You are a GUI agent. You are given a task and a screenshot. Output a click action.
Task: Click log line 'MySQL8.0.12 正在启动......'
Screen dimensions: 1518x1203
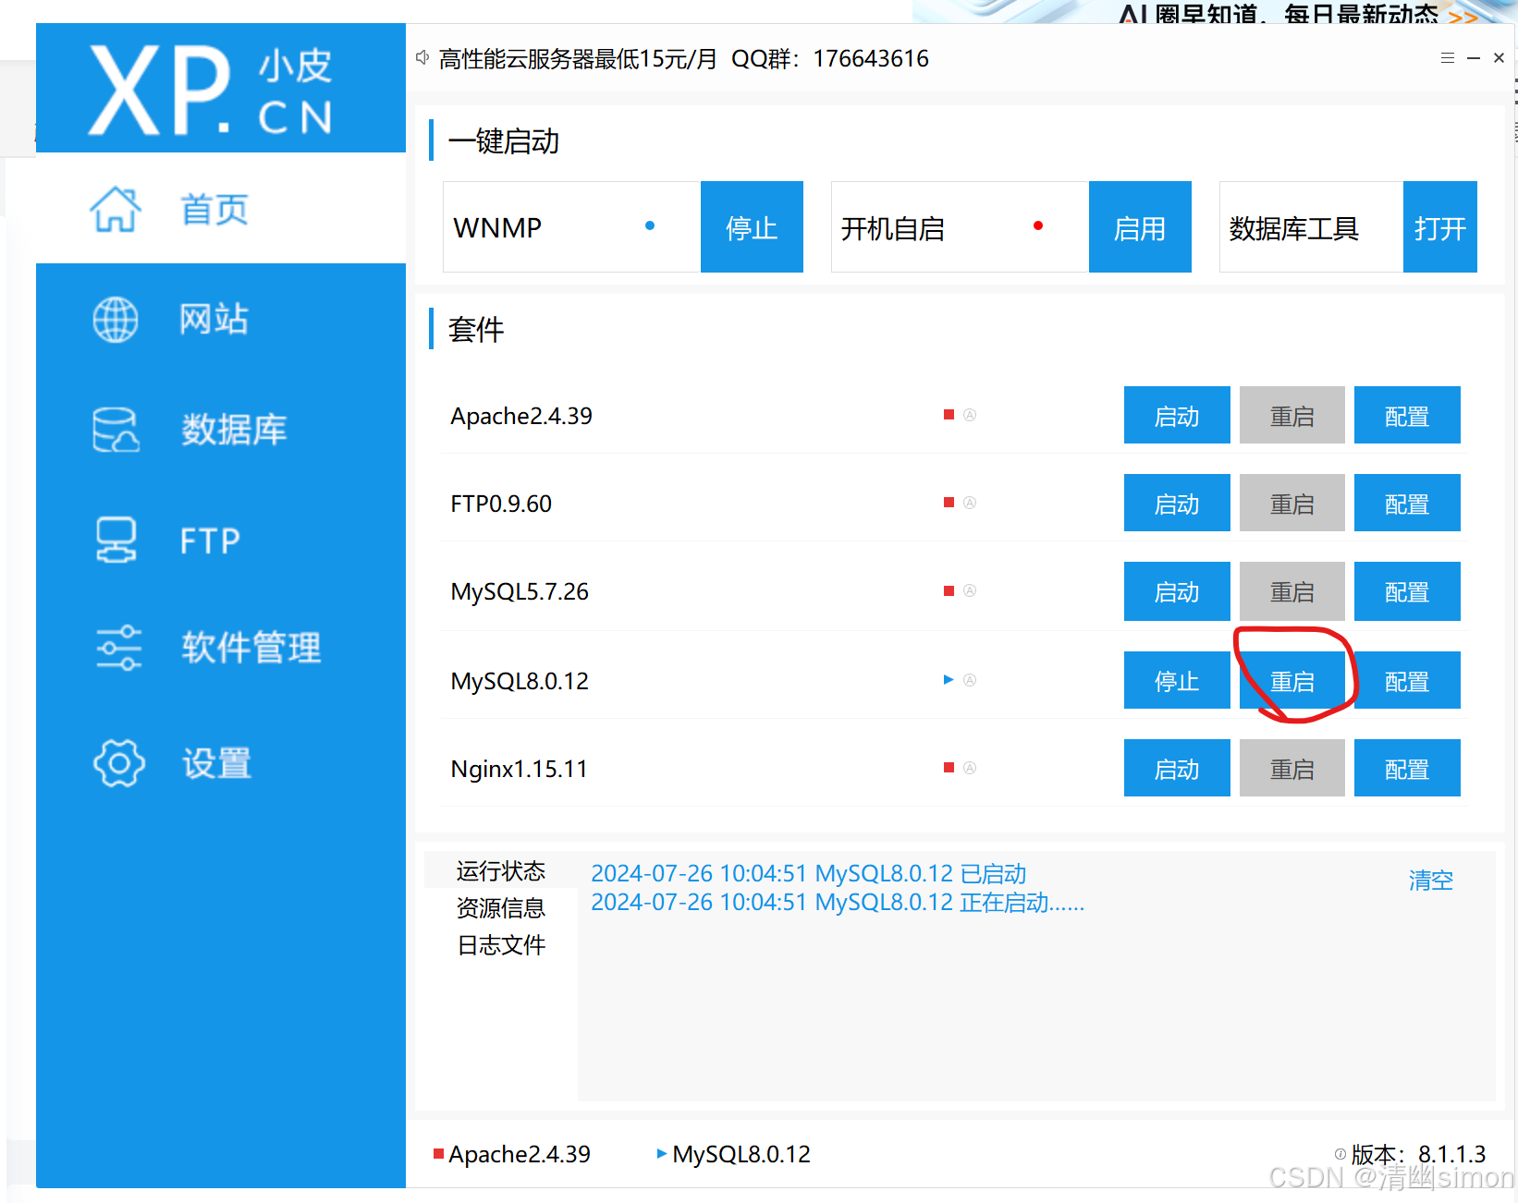(838, 902)
